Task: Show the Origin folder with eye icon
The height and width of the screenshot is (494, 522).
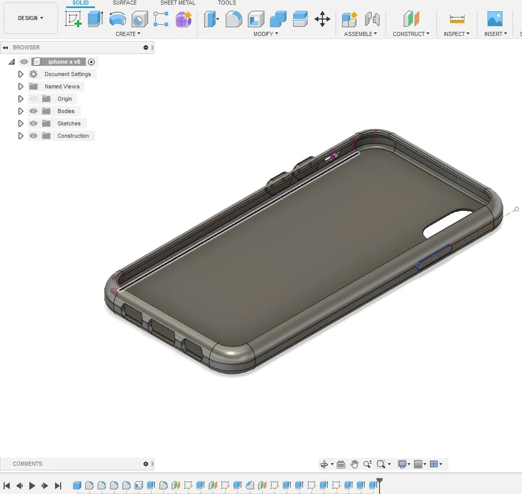Action: [33, 99]
